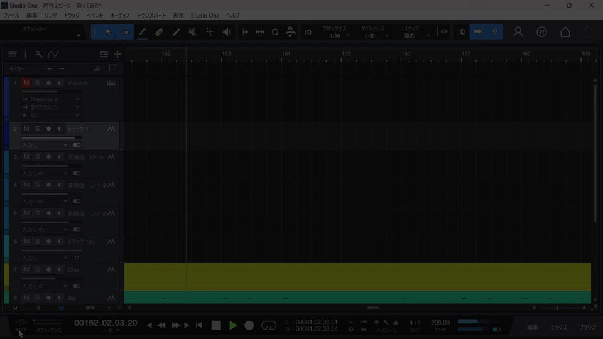Click the 206.00 tempo value
Screen dimensions: 603x339
click(x=440, y=323)
